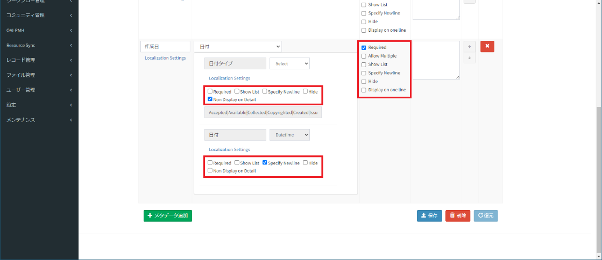This screenshot has width=602, height=260.
Task: Click the chevron beside メンテナンス
Action: click(71, 120)
